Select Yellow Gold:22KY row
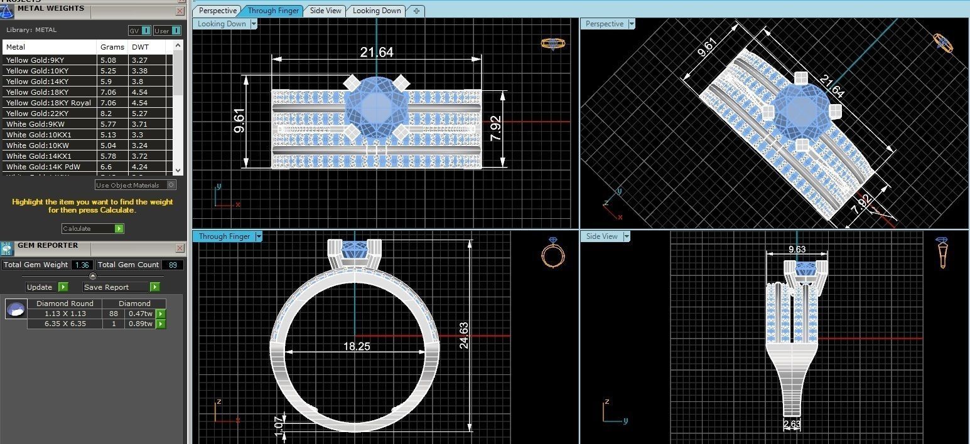The image size is (970, 444). [87, 114]
